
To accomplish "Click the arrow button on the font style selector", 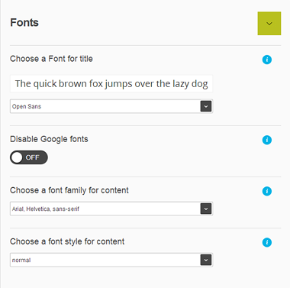I will (x=206, y=260).
